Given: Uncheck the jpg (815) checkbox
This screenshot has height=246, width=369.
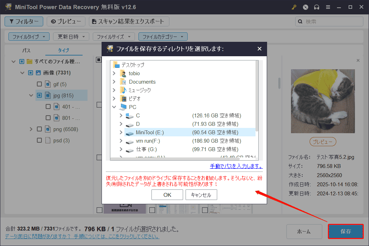Looking at the screenshot, I should 40,95.
